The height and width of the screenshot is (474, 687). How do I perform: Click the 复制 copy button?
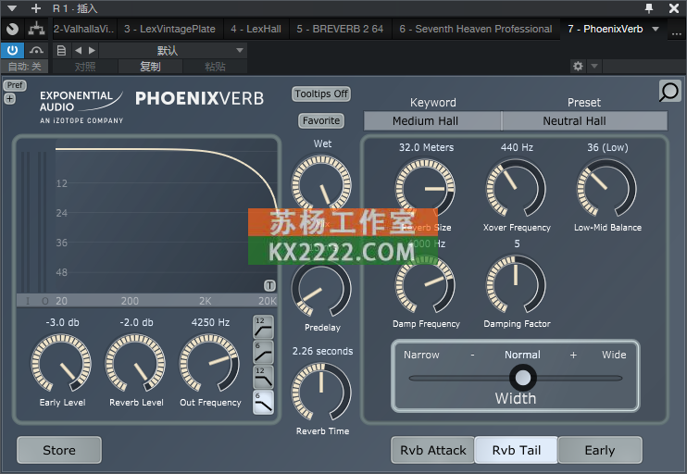coord(150,67)
